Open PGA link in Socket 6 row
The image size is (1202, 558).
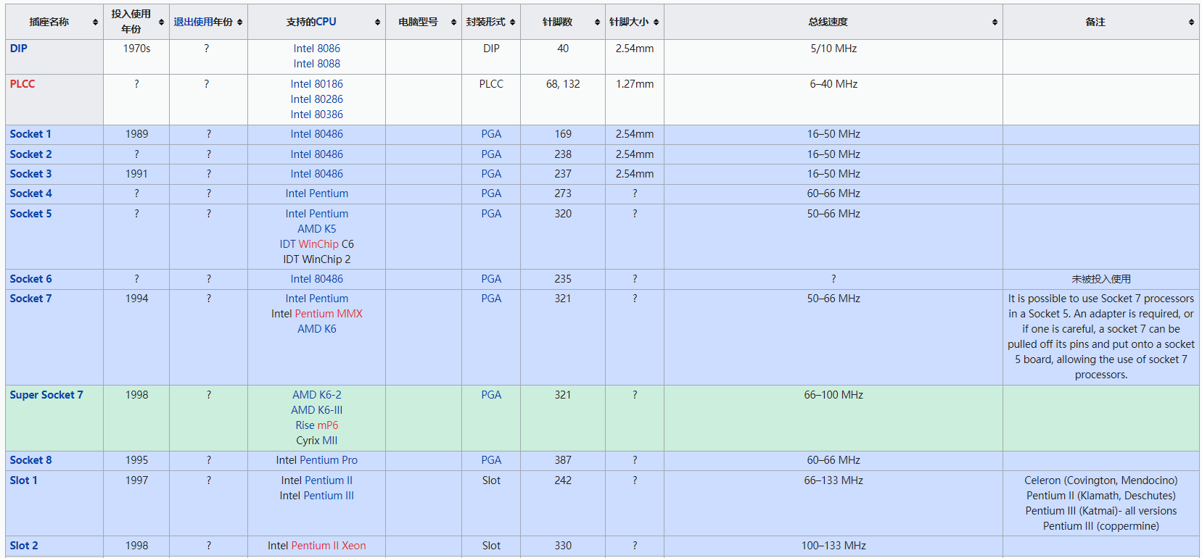coord(491,279)
